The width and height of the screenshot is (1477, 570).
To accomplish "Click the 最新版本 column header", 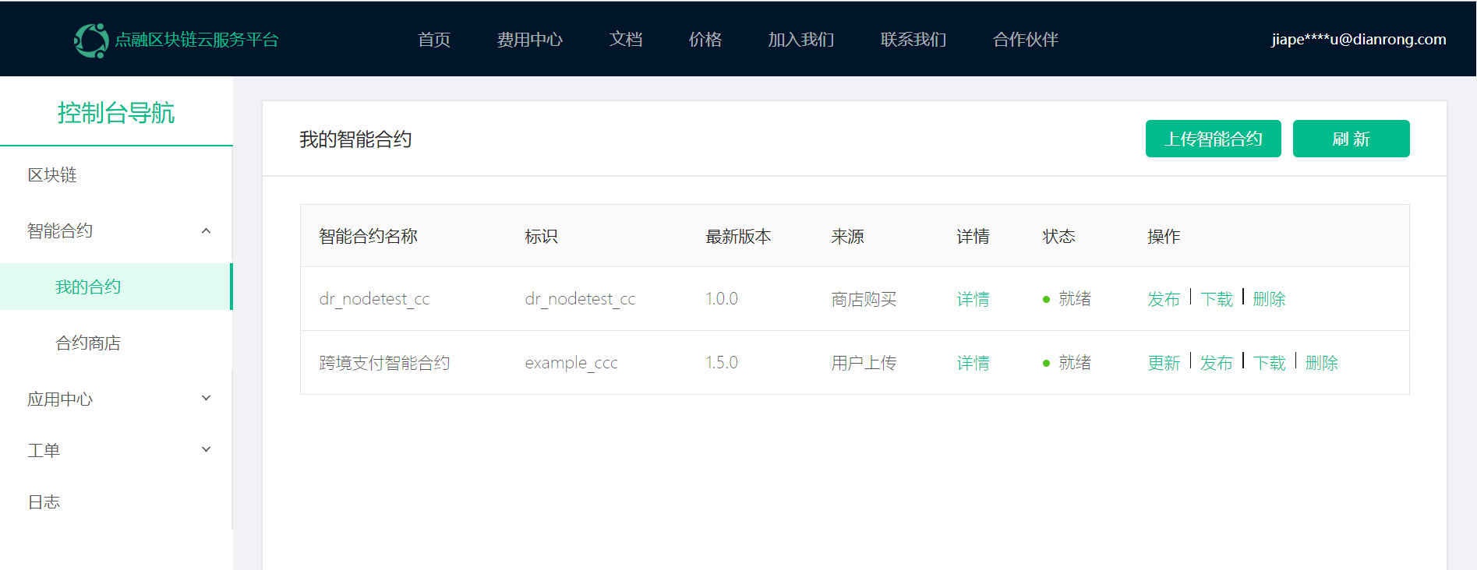I will (738, 237).
